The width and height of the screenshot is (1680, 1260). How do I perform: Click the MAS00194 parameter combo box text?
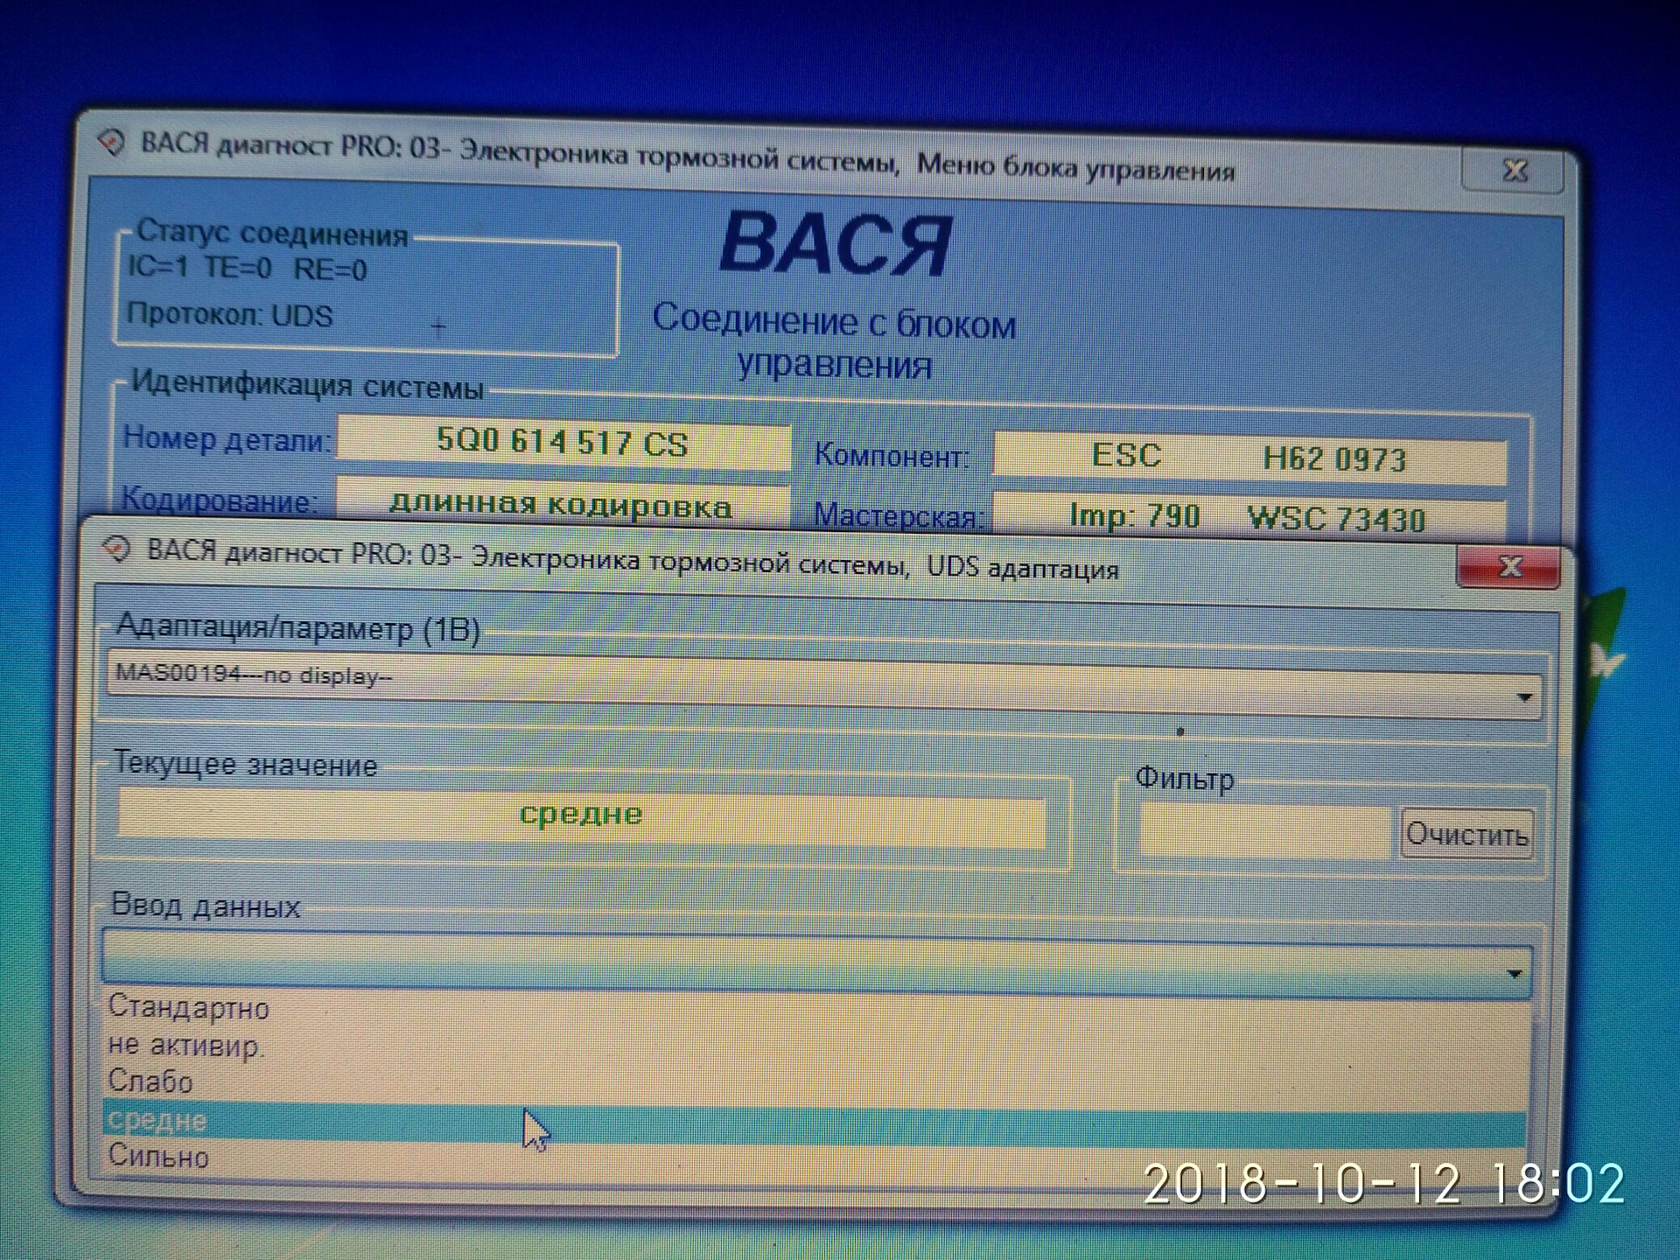point(254,675)
